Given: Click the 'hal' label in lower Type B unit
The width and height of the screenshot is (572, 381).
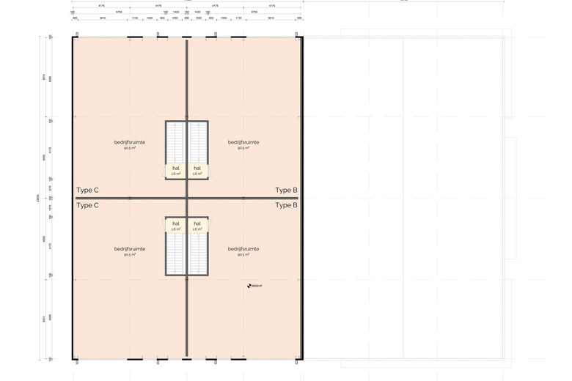Looking at the screenshot, I should [x=197, y=223].
